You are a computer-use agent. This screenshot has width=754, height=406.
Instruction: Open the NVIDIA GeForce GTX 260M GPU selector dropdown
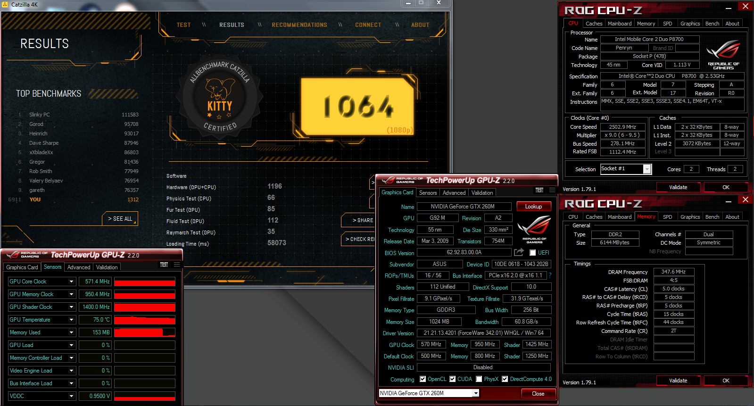click(476, 393)
